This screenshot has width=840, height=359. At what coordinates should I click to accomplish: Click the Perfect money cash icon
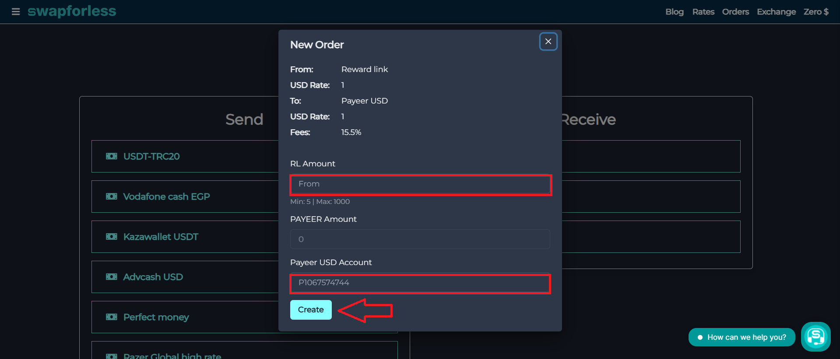pyautogui.click(x=112, y=317)
